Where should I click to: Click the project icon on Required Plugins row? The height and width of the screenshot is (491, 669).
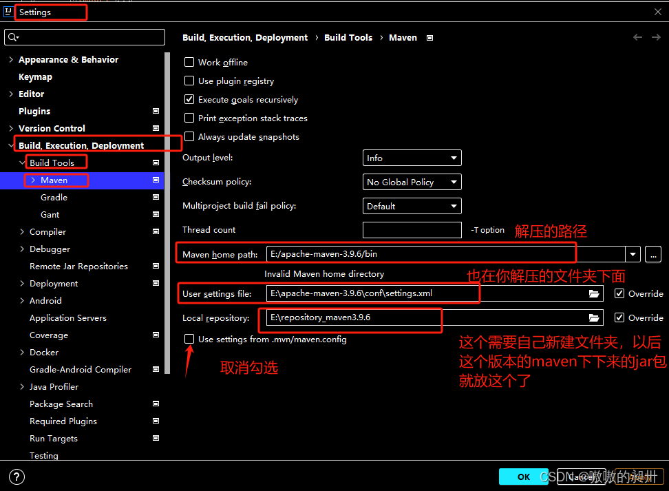(x=156, y=421)
